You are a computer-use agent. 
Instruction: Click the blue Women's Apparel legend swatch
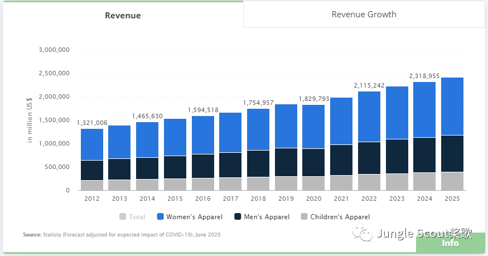tap(160, 216)
